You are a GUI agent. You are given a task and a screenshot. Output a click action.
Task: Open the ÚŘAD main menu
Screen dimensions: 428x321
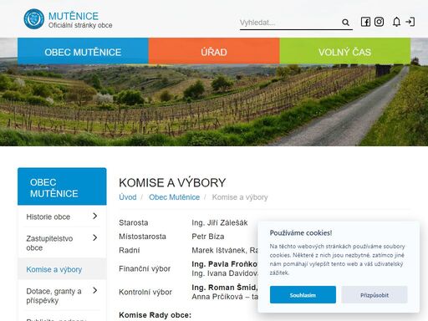214,51
